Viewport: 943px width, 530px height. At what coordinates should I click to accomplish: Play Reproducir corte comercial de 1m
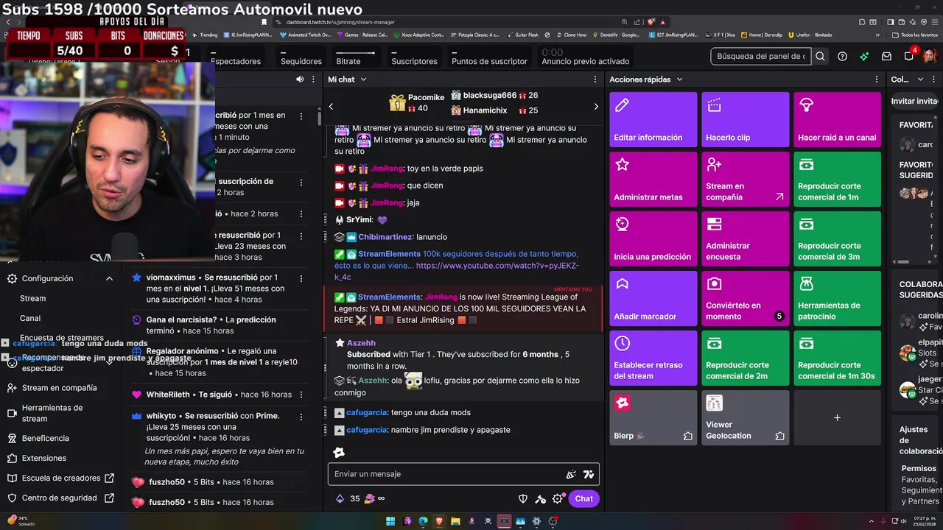pos(837,179)
